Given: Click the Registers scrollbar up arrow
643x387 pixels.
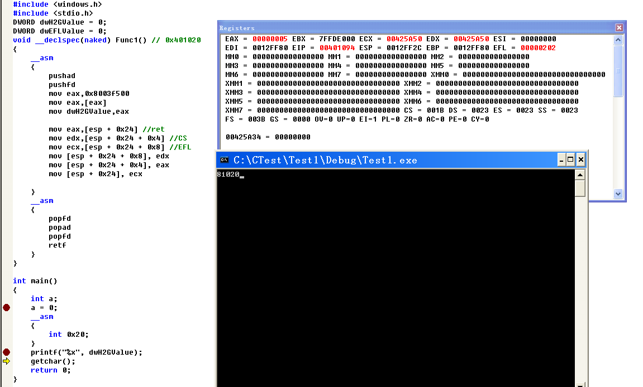Looking at the screenshot, I should click(x=618, y=40).
